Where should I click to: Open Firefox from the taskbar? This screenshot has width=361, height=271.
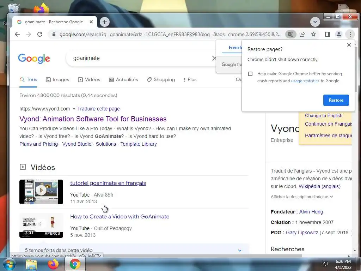click(x=53, y=264)
